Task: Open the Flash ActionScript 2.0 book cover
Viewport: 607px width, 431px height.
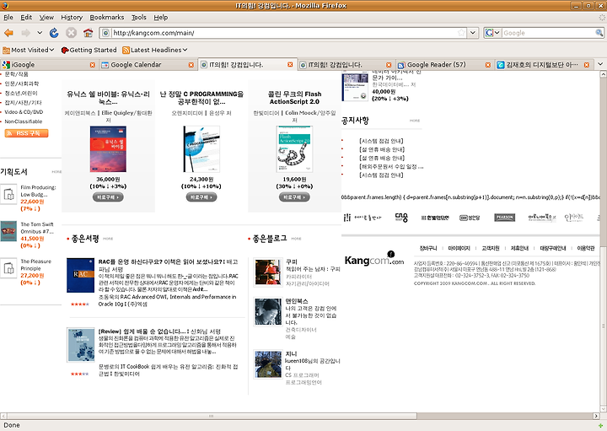Action: (294, 148)
